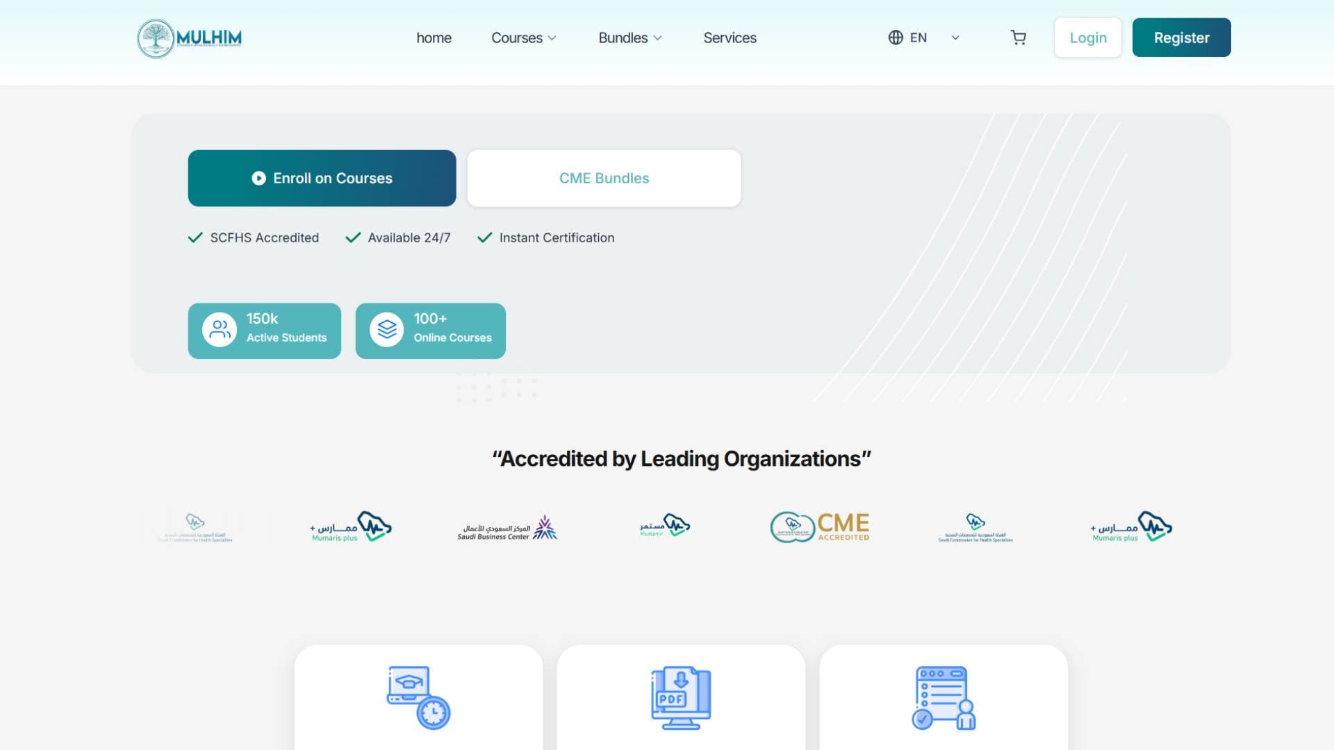Image resolution: width=1334 pixels, height=750 pixels.
Task: Click the Register button
Action: [x=1181, y=37]
